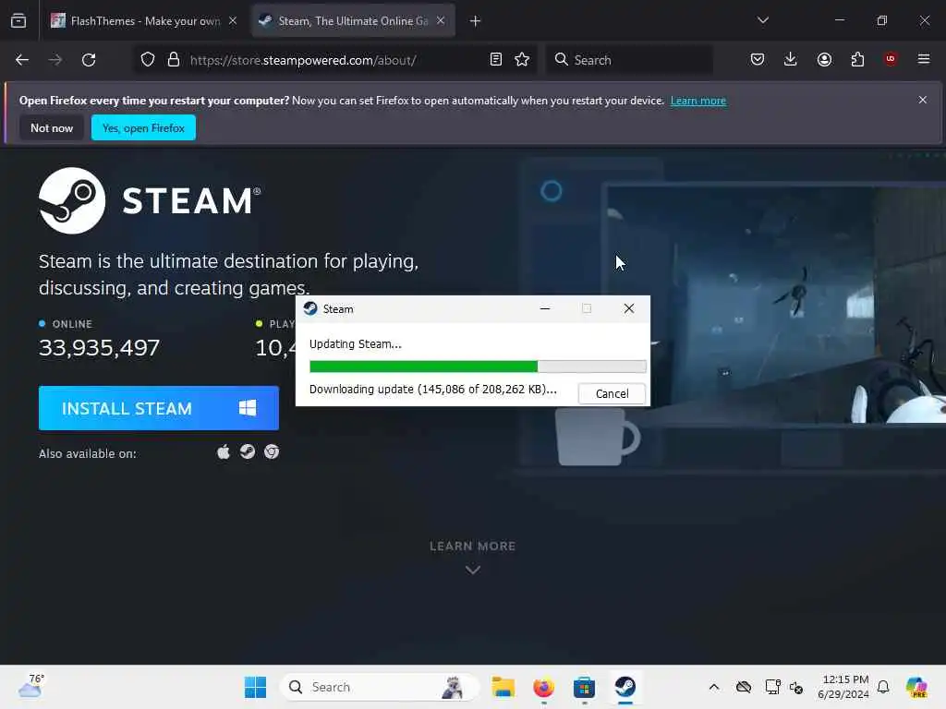Go back to the previous page
Image resolution: width=946 pixels, height=709 pixels.
point(22,60)
